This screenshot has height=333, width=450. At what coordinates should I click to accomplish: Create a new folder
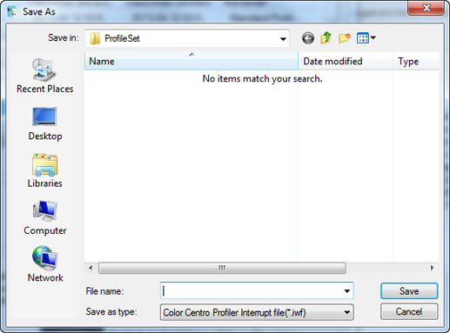[x=345, y=38]
